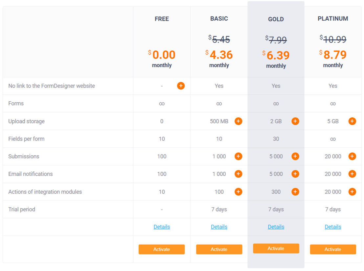Viewport: 364px width, 271px height.
Task: Click Platinum's 20 000 submissions value
Action: click(x=333, y=157)
